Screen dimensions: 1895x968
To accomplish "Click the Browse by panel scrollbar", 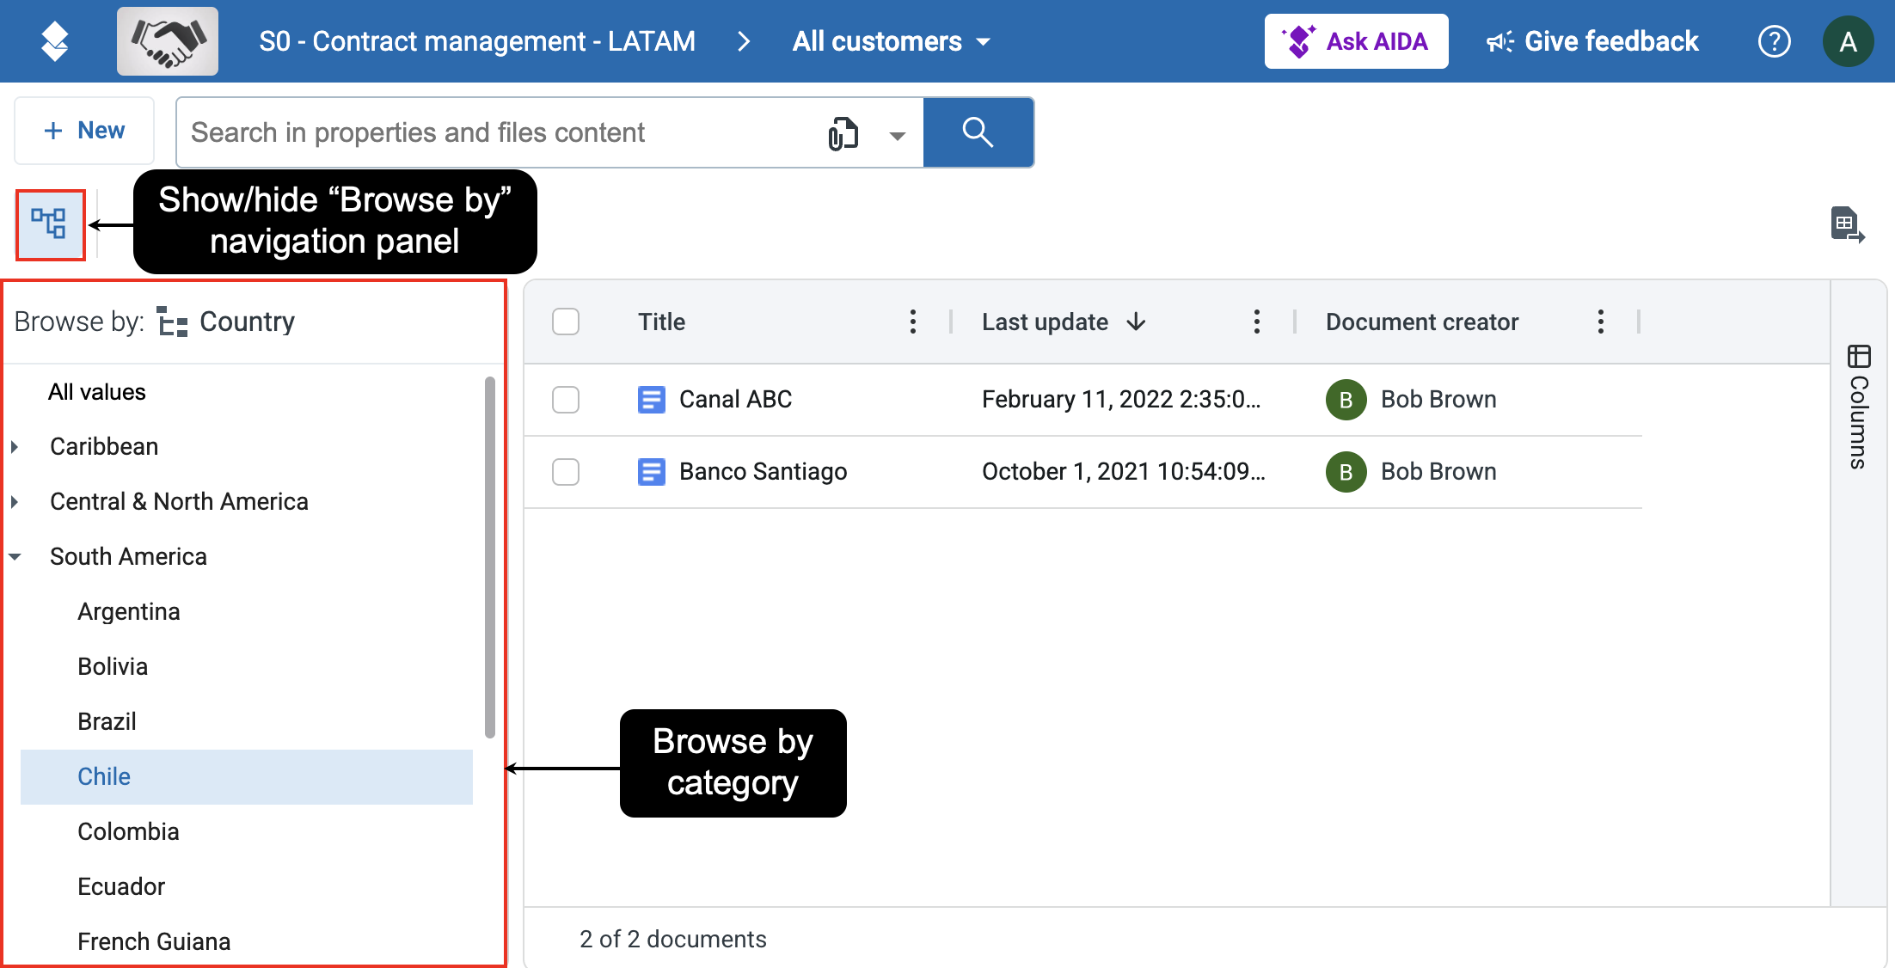I will [489, 557].
